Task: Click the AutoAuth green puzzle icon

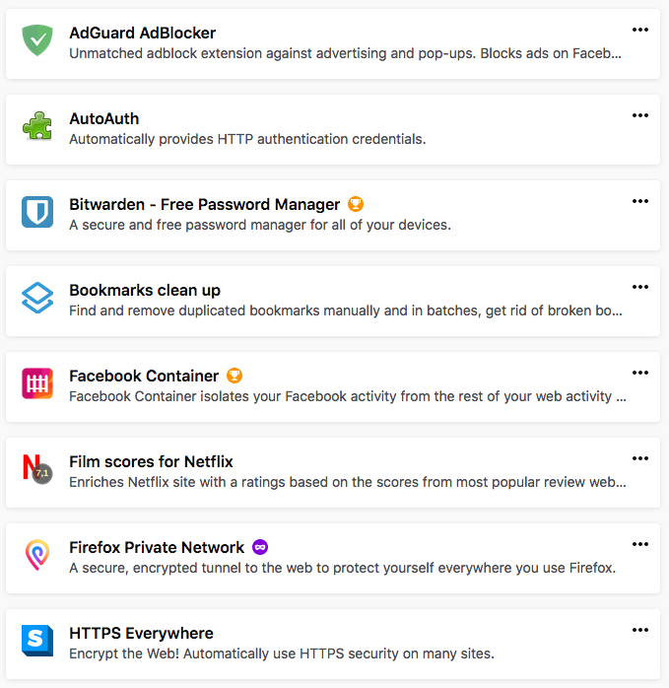Action: (37, 126)
